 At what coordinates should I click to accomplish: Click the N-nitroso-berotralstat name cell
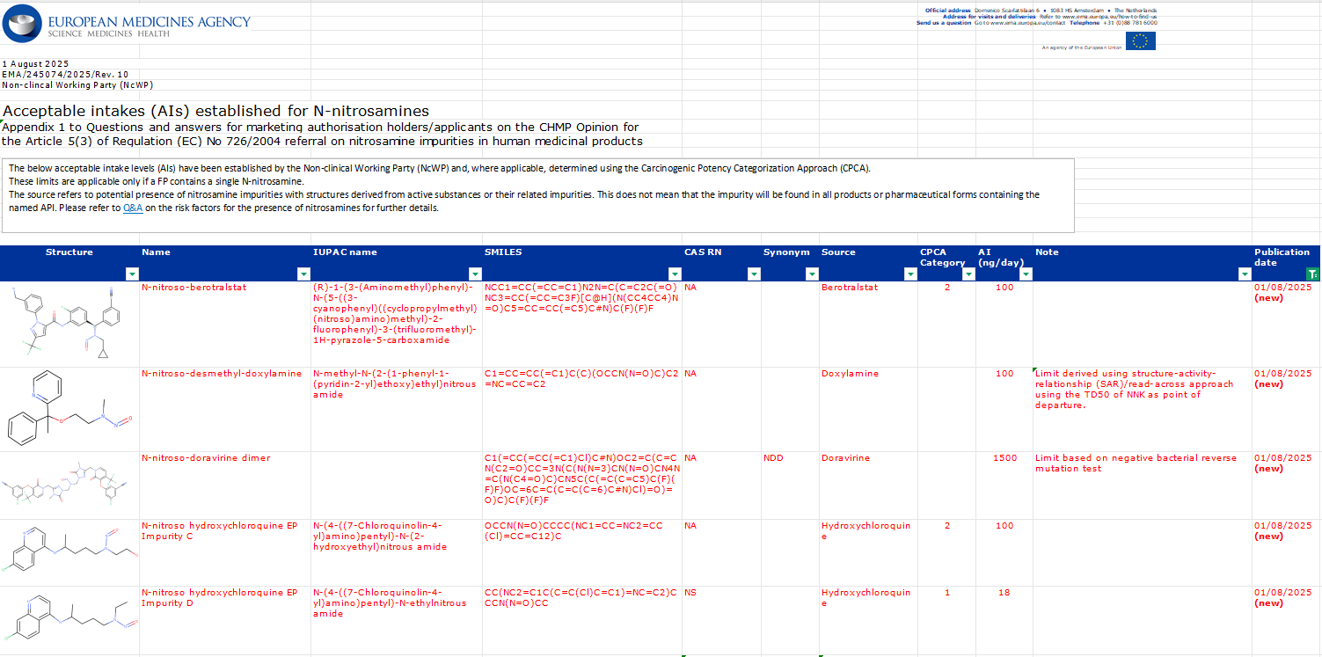coord(225,325)
